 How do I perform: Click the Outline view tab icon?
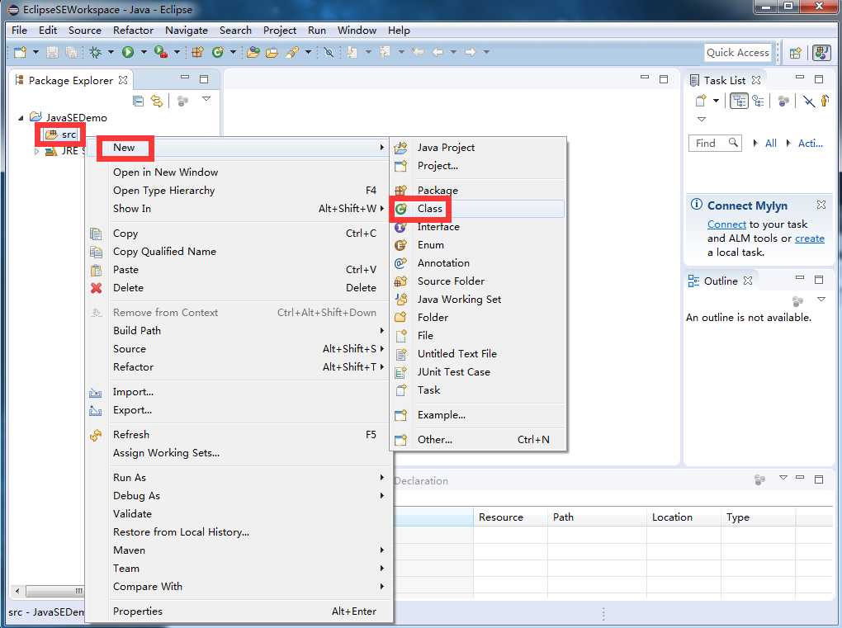tap(693, 281)
